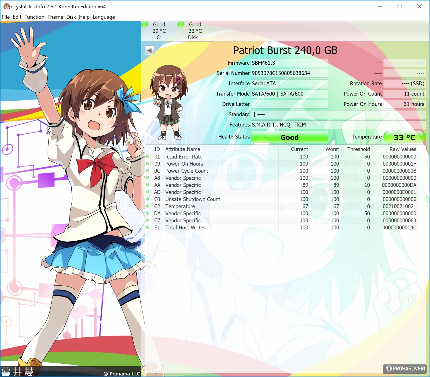The width and height of the screenshot is (430, 377).
Task: Click the previous disk arrow button
Action: point(150,50)
